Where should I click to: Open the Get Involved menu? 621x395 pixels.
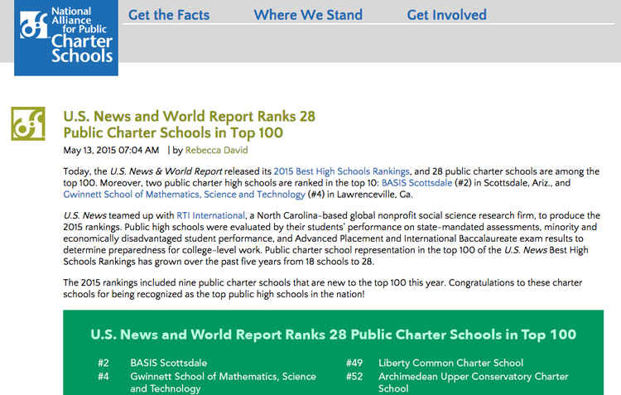(x=446, y=15)
